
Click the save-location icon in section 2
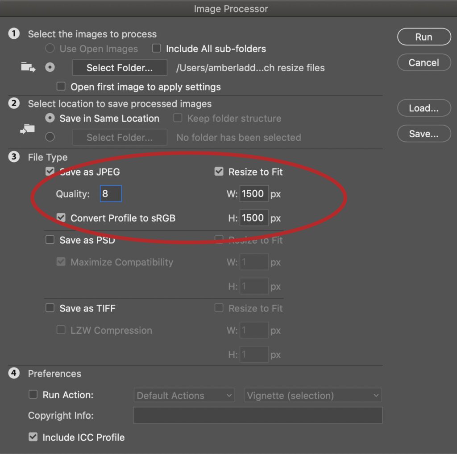click(28, 129)
